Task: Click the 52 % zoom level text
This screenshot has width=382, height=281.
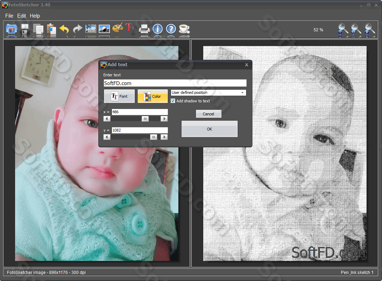Action: click(318, 30)
